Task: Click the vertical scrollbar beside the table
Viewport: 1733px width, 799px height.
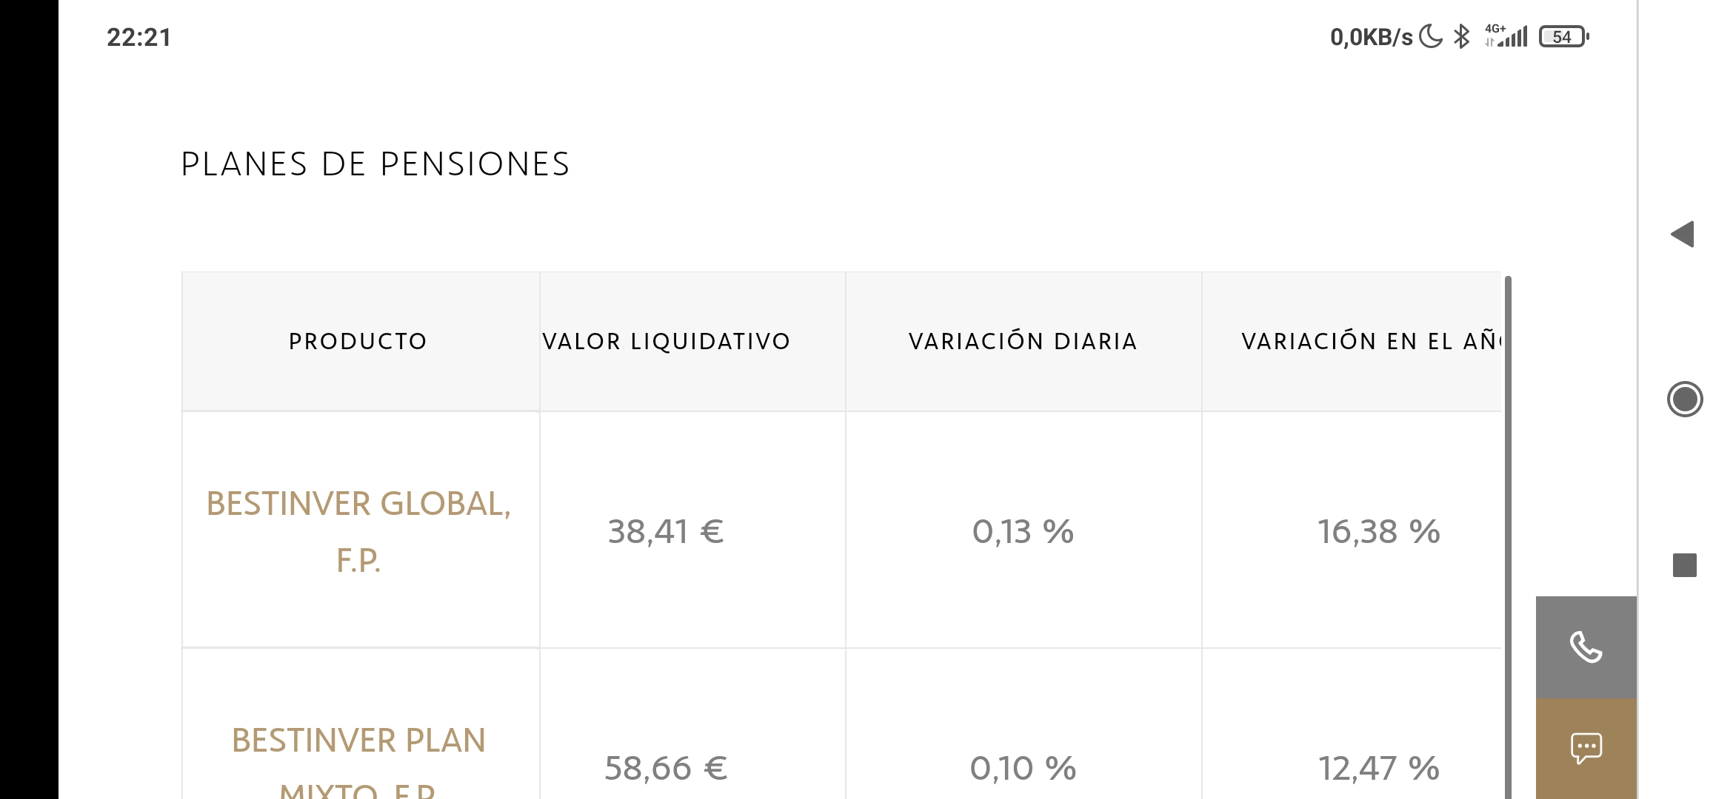Action: click(x=1508, y=536)
